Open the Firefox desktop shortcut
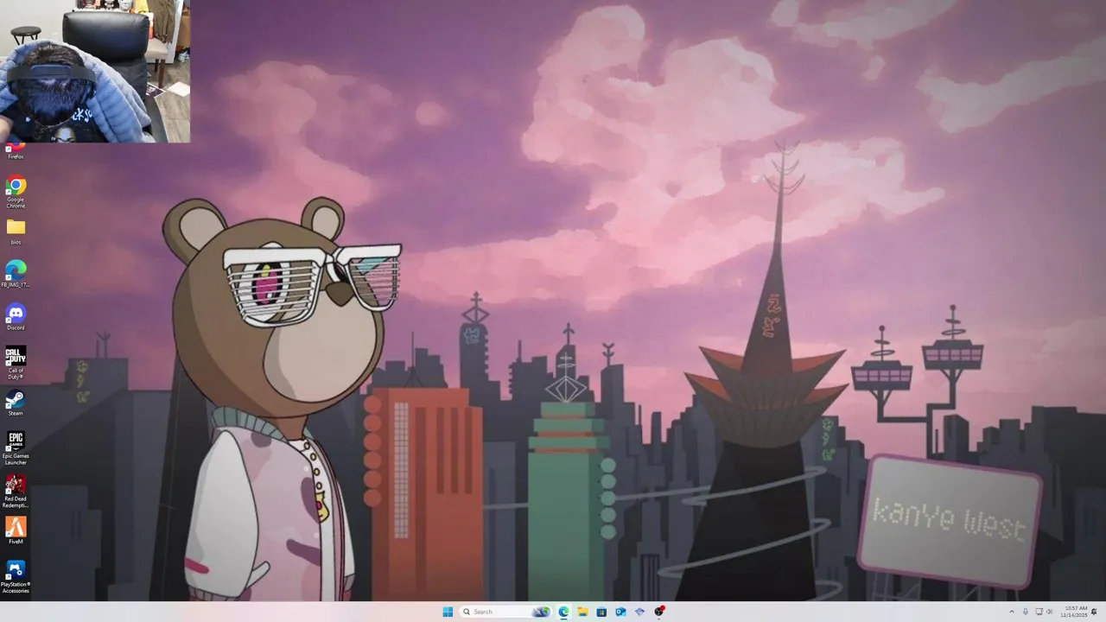 click(x=16, y=150)
